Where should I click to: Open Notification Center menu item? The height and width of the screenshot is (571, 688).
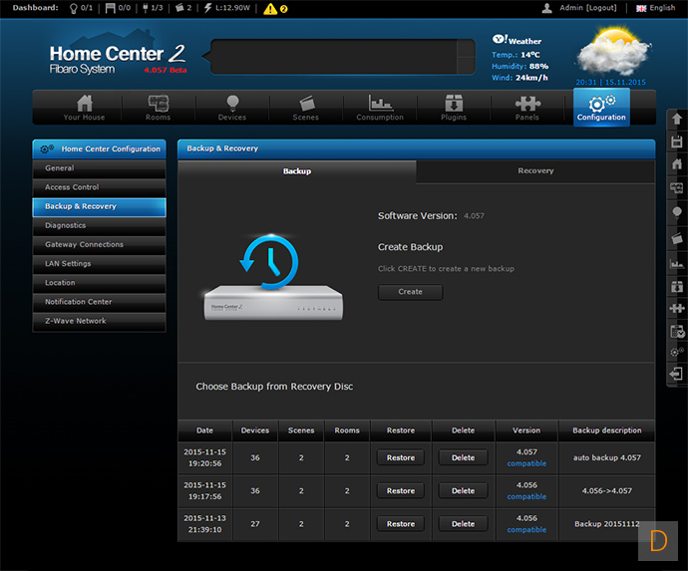(x=99, y=302)
